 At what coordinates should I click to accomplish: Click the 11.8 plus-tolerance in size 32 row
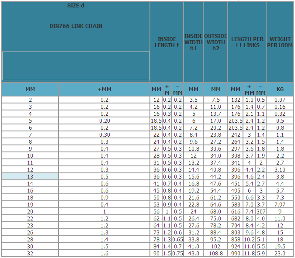(249, 253)
